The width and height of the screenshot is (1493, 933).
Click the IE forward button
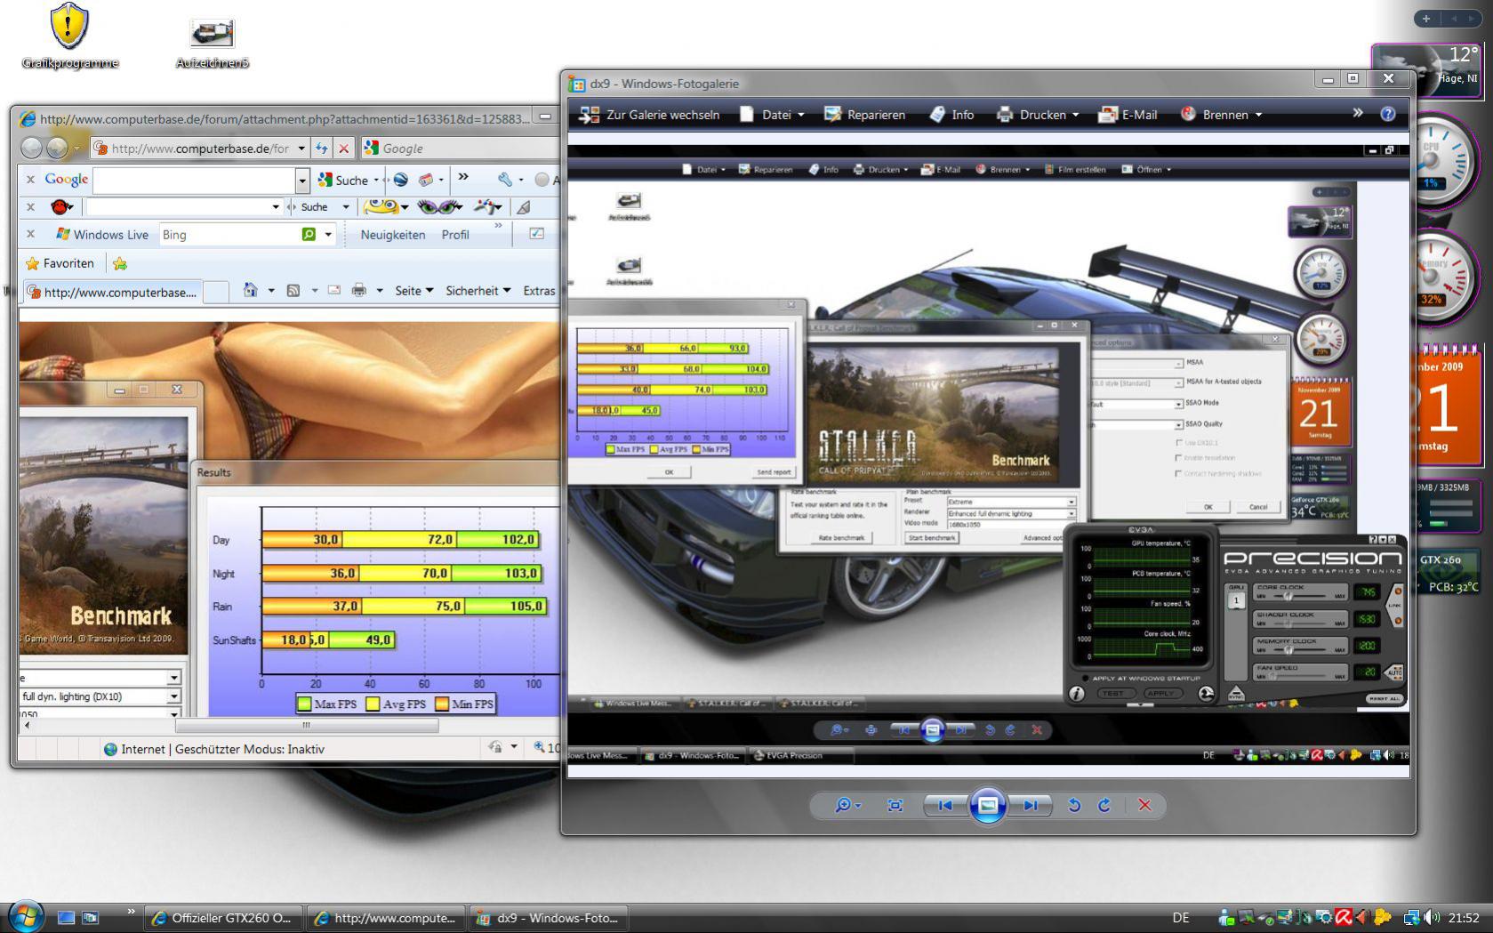pyautogui.click(x=57, y=148)
